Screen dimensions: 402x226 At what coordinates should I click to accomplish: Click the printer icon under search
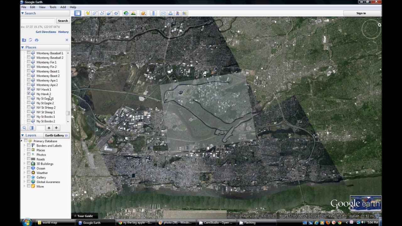37,40
